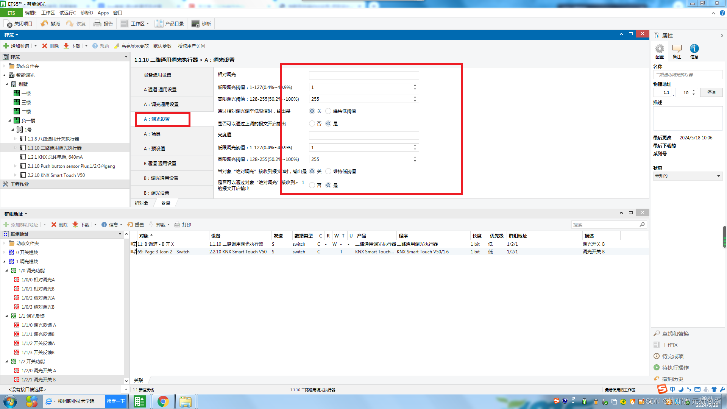727x409 pixels.
Task: Open the Reports (报告) printer icon
Action: click(x=97, y=23)
